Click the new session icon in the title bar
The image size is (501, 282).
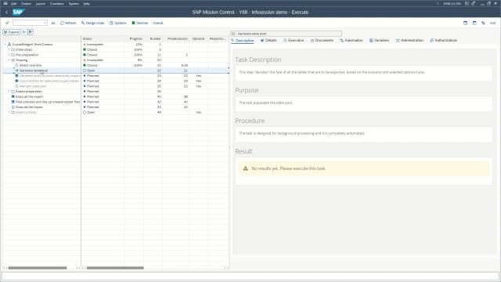click(x=467, y=3)
